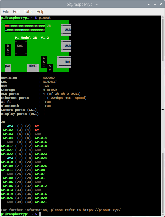
Task: Click the GPIO18 pin label
Action: pyautogui.click(x=41, y=146)
